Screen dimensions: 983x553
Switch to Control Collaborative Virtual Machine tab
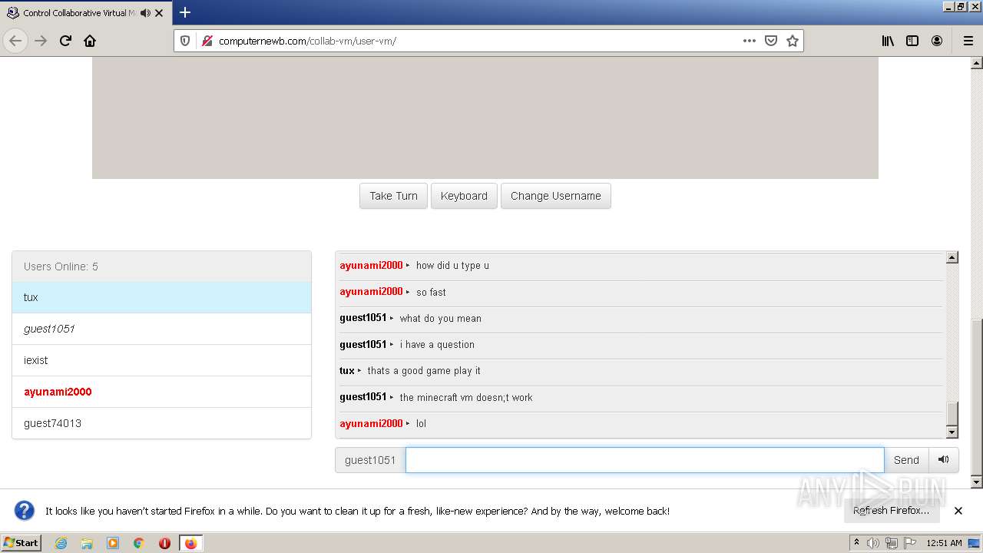tap(84, 13)
